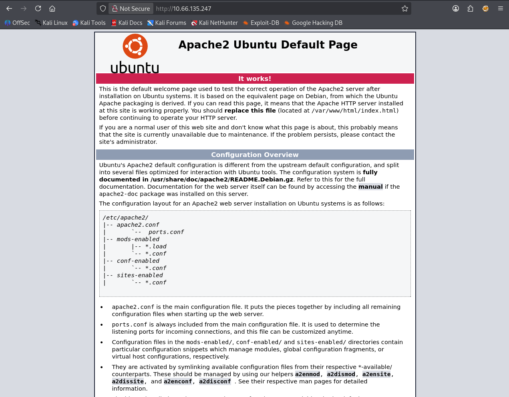This screenshot has width=509, height=397.
Task: Open the Google Hacking DB bookmark
Action: pos(313,23)
